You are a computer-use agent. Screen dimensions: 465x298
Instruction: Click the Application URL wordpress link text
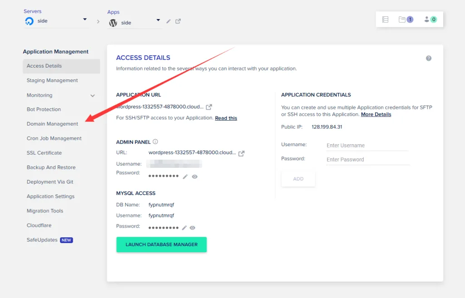point(159,107)
